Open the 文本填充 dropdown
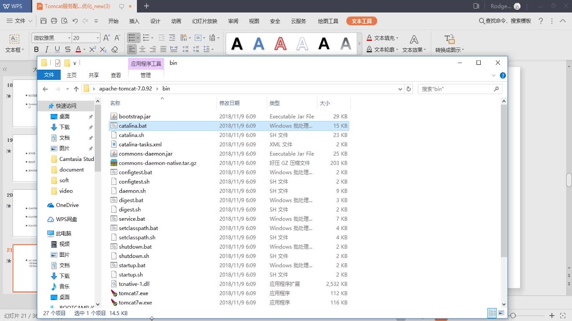This screenshot has height=321, width=572. (382, 38)
